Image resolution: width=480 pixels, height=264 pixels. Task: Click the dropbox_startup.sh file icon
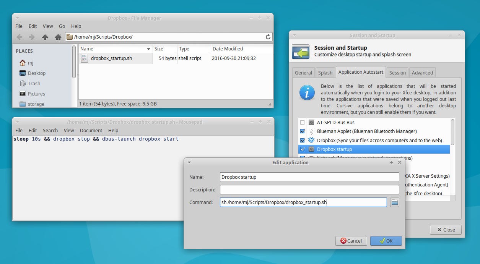coord(85,58)
